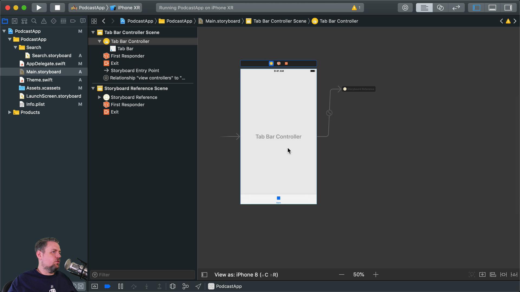The image size is (520, 292).
Task: Click Embed In button in canvas bar
Action: (482, 275)
